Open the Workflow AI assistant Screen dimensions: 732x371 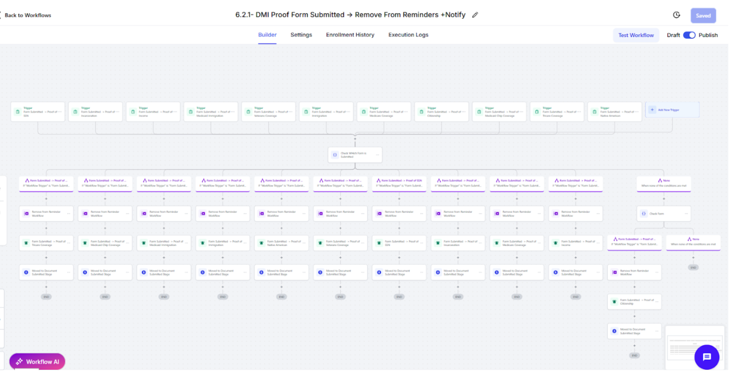tap(38, 363)
